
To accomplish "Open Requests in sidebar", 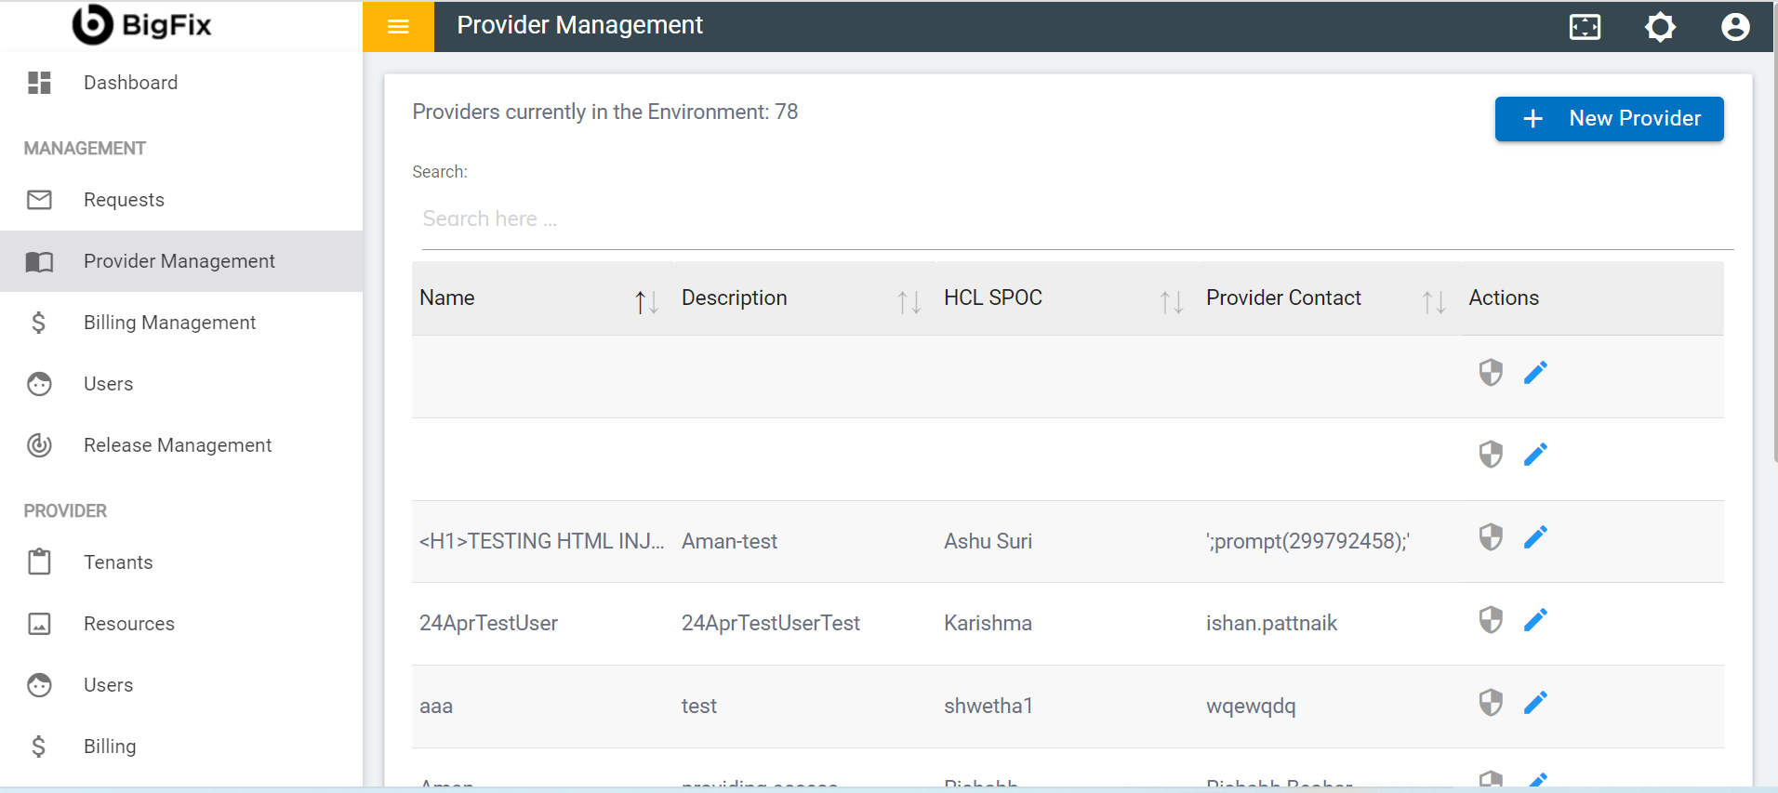I will pos(181,200).
